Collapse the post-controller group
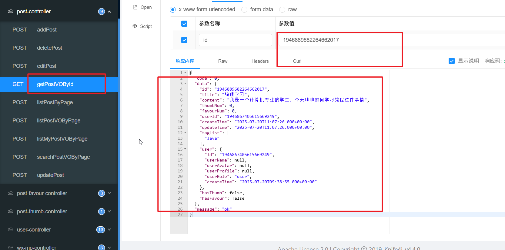This screenshot has width=505, height=250. (x=109, y=12)
